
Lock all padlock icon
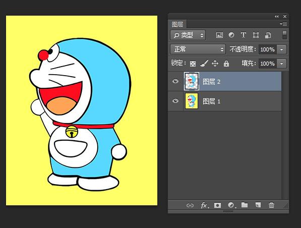pos(226,64)
